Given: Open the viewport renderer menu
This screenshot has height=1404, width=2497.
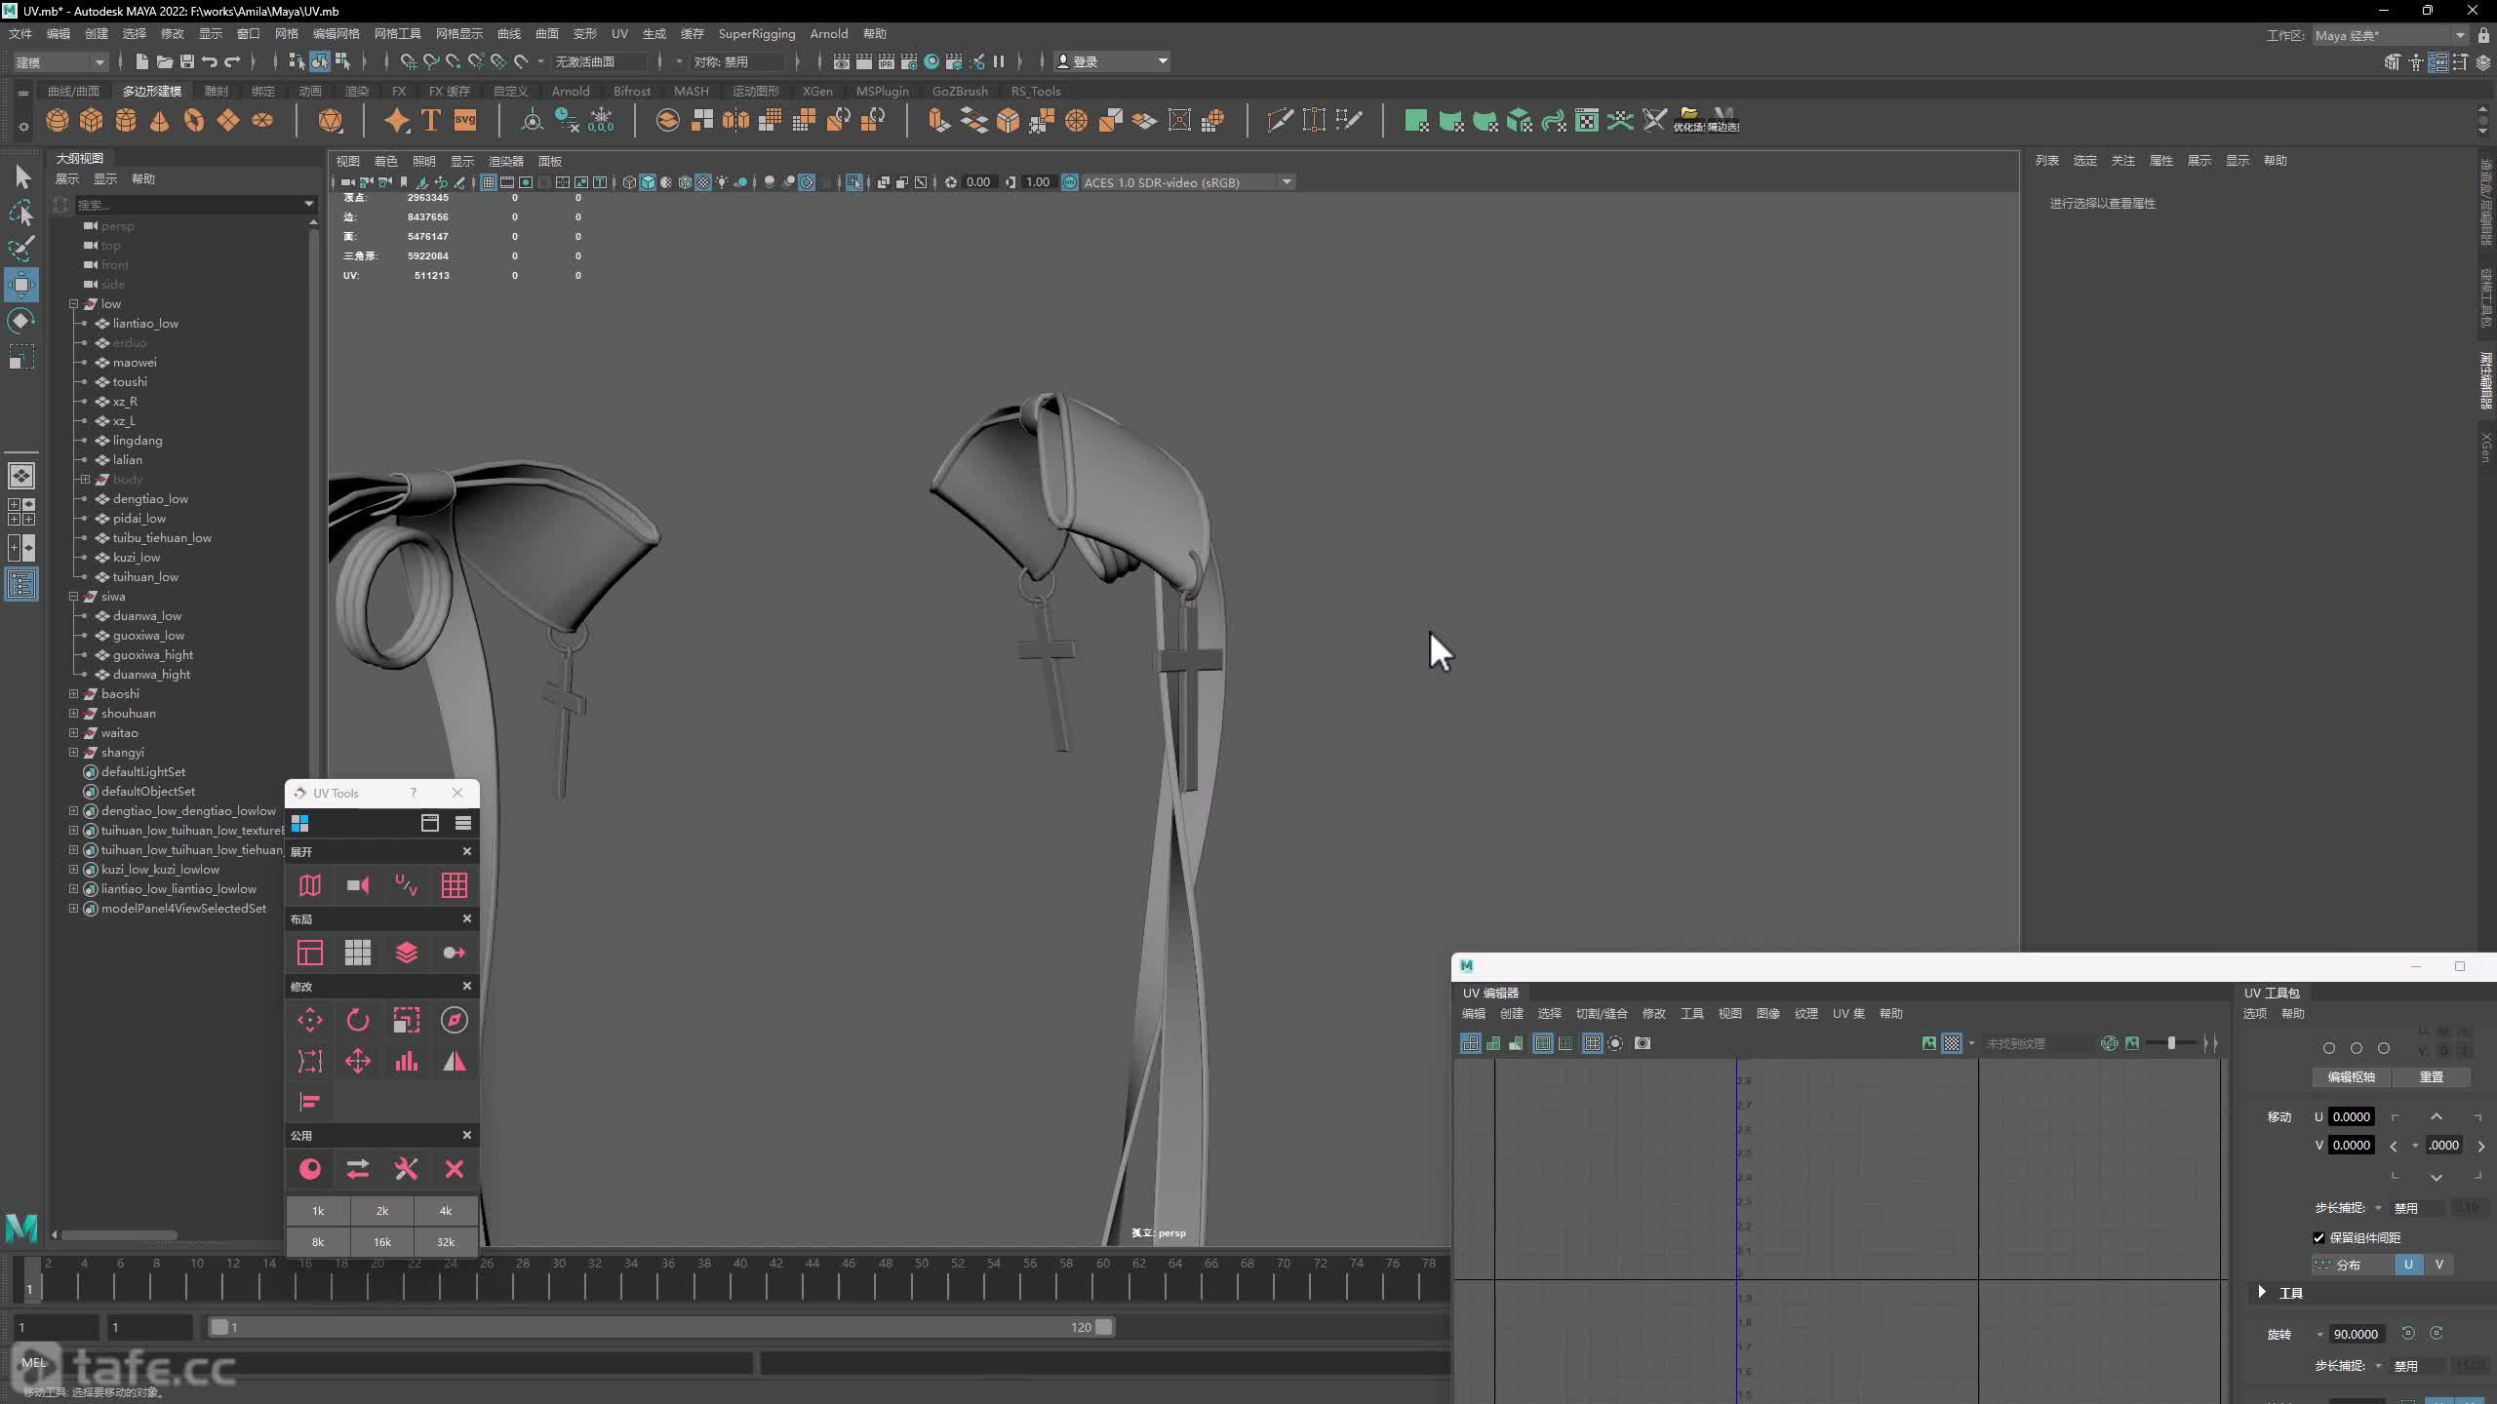Looking at the screenshot, I should [x=505, y=161].
